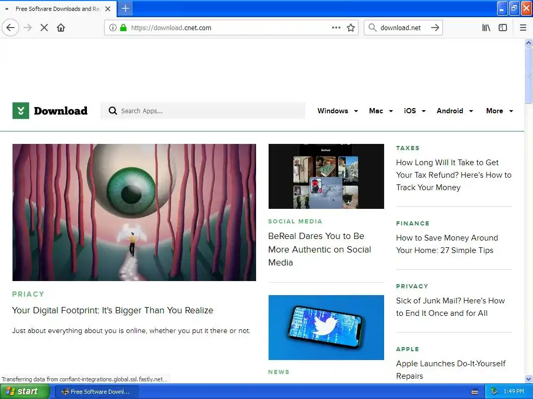The image size is (533, 399).
Task: Toggle the sidebar view icon
Action: click(503, 28)
